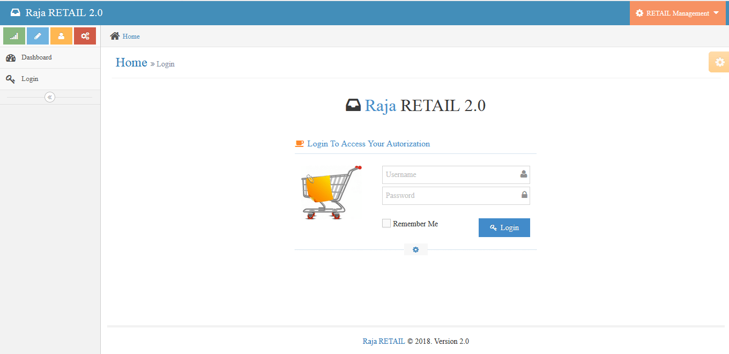Click the key icon beside Login menu
This screenshot has height=354, width=729.
click(11, 78)
